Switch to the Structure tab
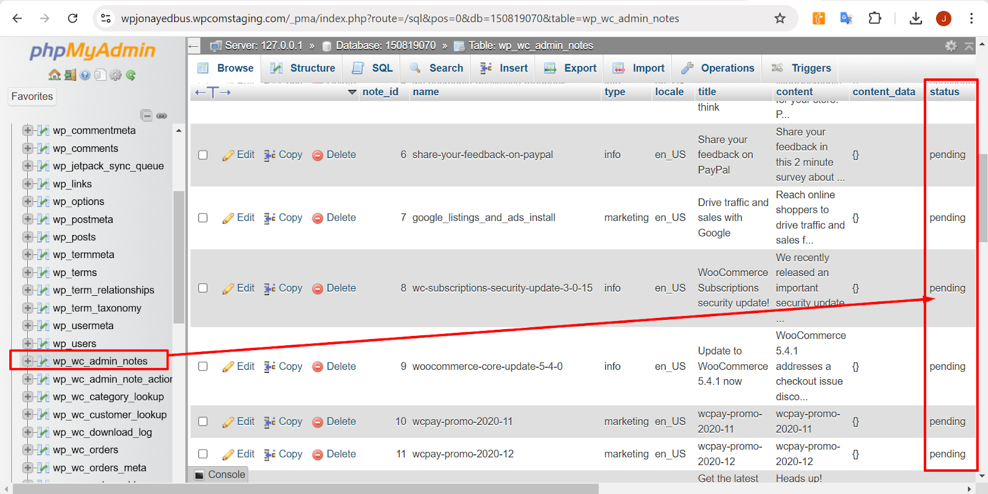 pyautogui.click(x=303, y=68)
